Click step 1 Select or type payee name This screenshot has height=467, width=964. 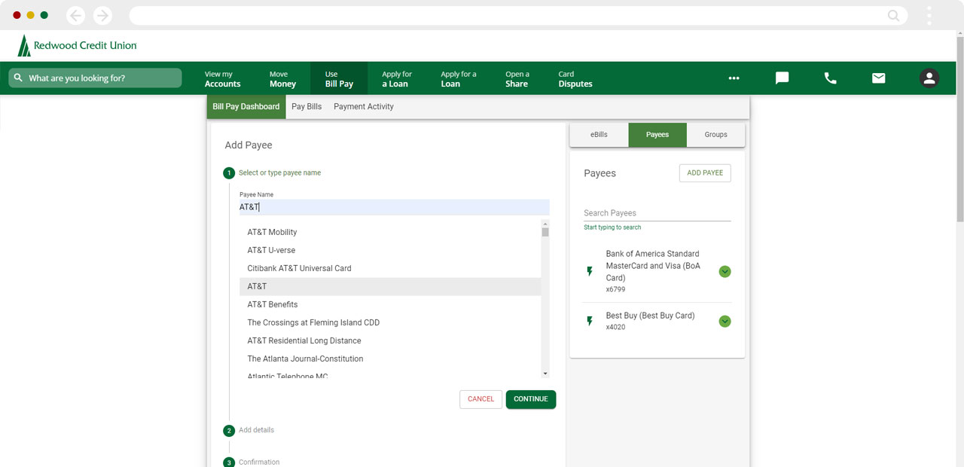(272, 172)
